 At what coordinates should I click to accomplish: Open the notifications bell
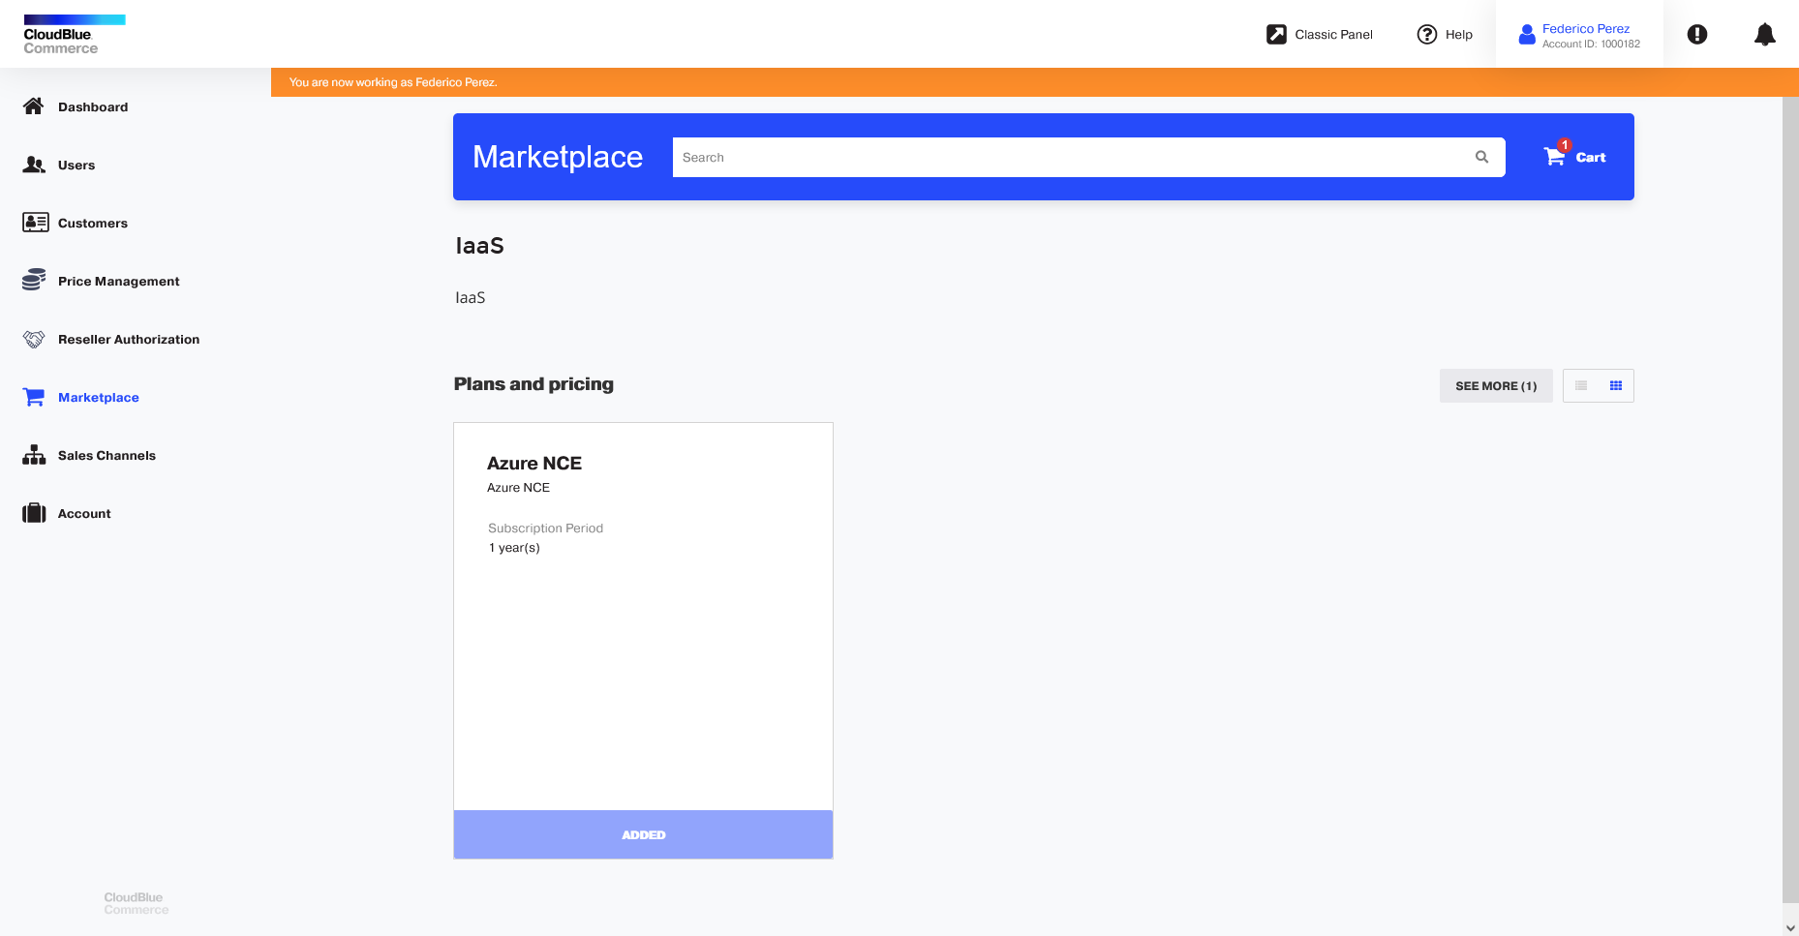(1765, 34)
